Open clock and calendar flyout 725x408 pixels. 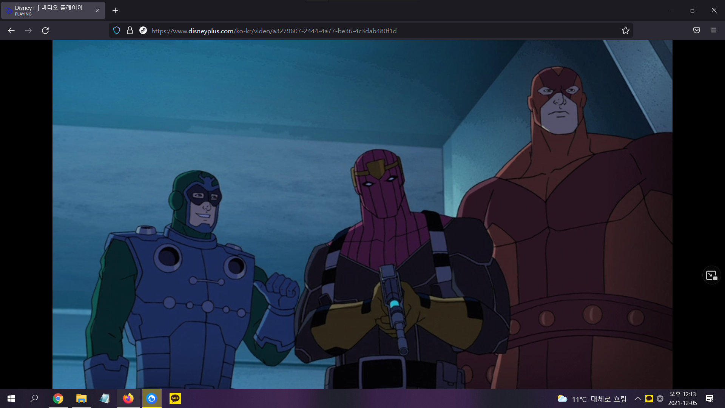[x=683, y=399]
